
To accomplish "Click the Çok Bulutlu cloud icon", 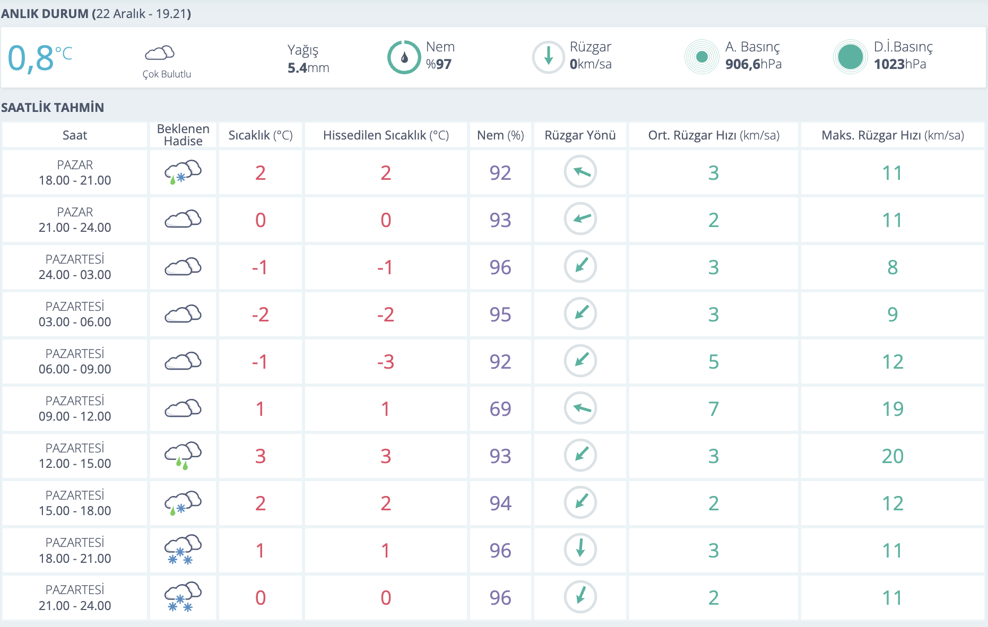I will (160, 53).
